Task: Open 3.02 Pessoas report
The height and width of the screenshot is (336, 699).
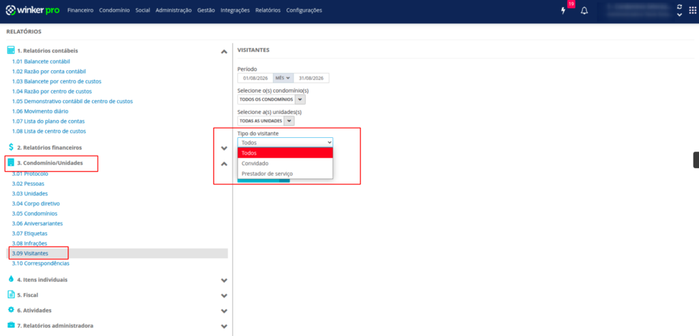Action: pos(28,184)
